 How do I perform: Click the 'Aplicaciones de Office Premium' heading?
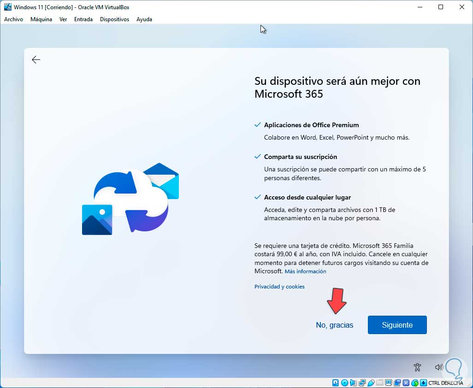coord(311,125)
